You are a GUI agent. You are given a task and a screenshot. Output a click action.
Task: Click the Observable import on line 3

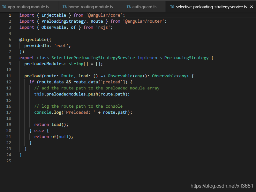[x=54, y=27]
